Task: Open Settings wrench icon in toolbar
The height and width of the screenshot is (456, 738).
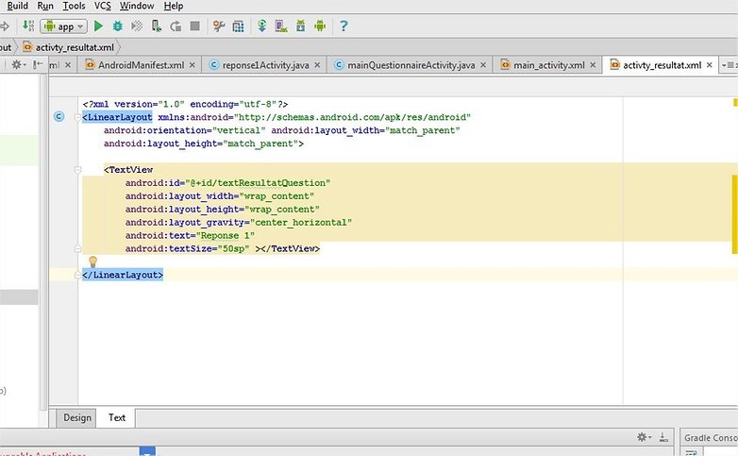Action: point(219,25)
